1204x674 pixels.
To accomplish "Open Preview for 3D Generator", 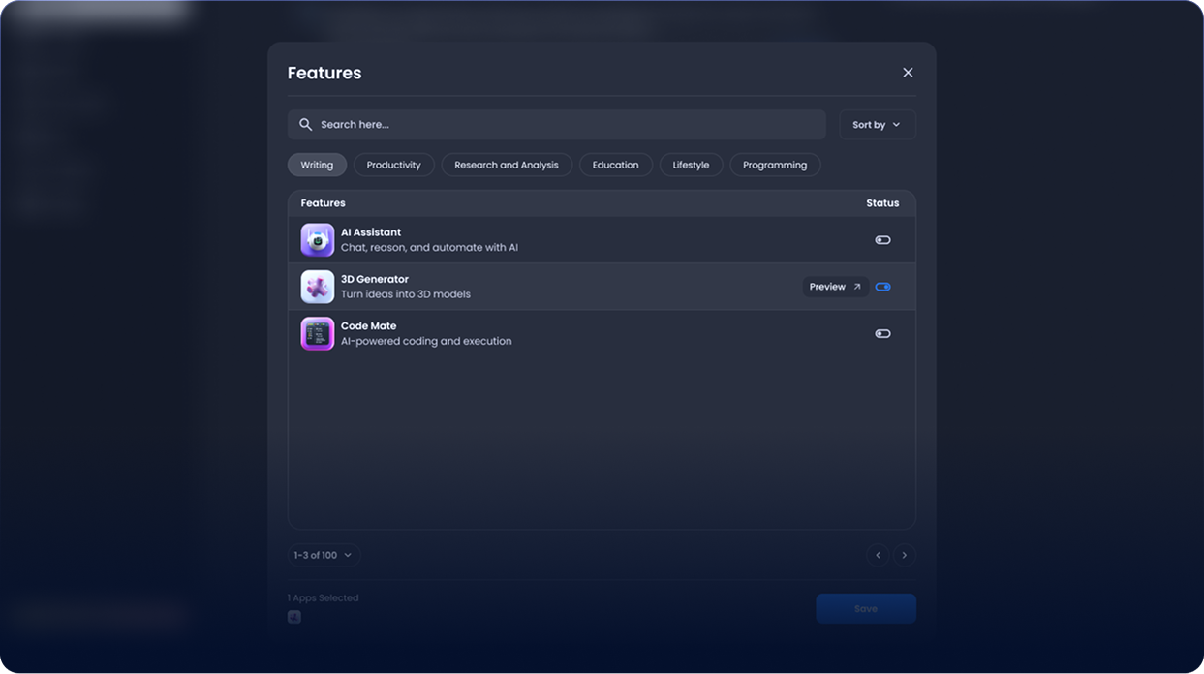I will pos(834,287).
